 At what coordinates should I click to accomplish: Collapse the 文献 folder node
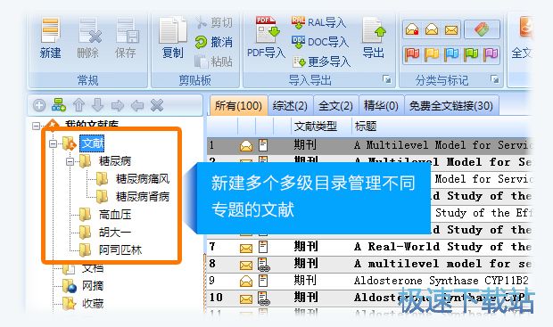coord(53,143)
